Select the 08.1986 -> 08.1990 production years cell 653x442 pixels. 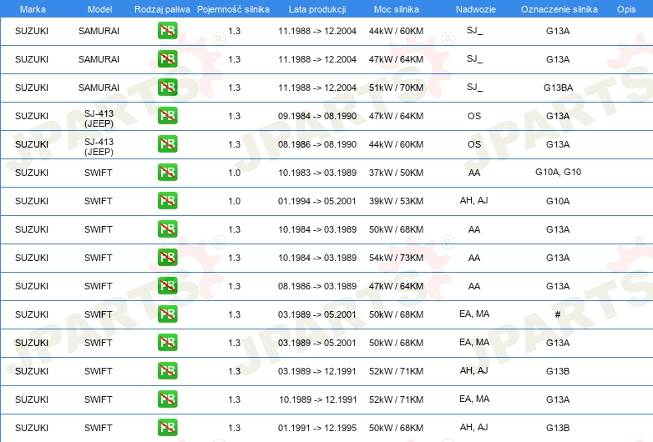coord(317,144)
